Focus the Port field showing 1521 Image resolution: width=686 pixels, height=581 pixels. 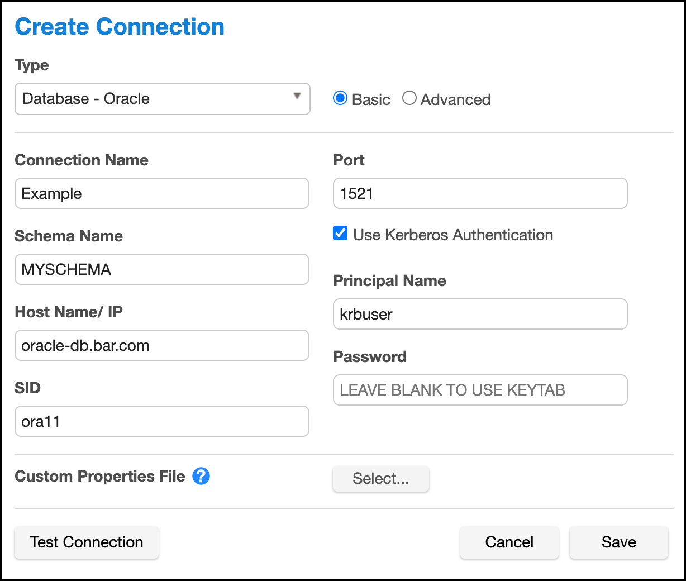(x=480, y=193)
